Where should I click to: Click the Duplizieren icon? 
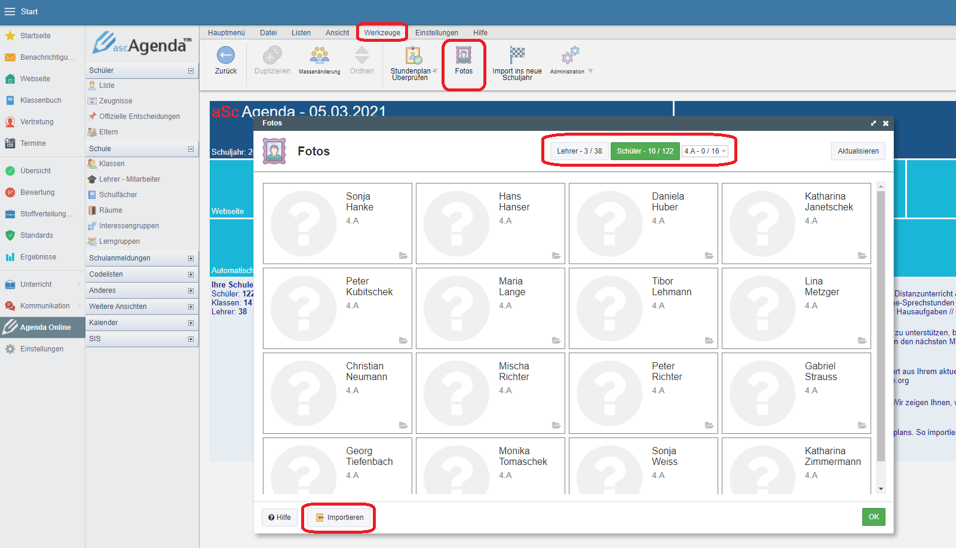[272, 56]
